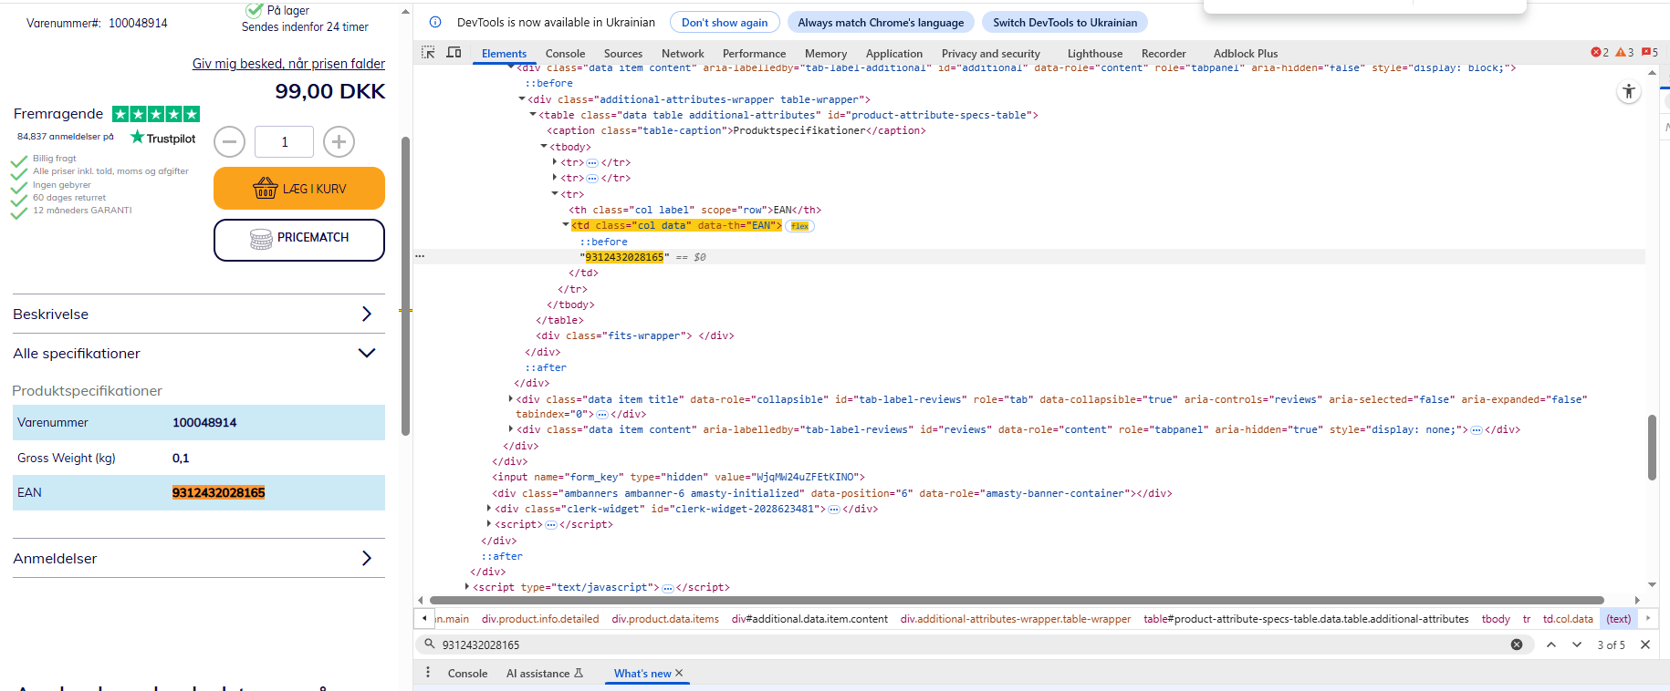The height and width of the screenshot is (691, 1670).
Task: Collapse the td col data EAN node
Action: [566, 225]
